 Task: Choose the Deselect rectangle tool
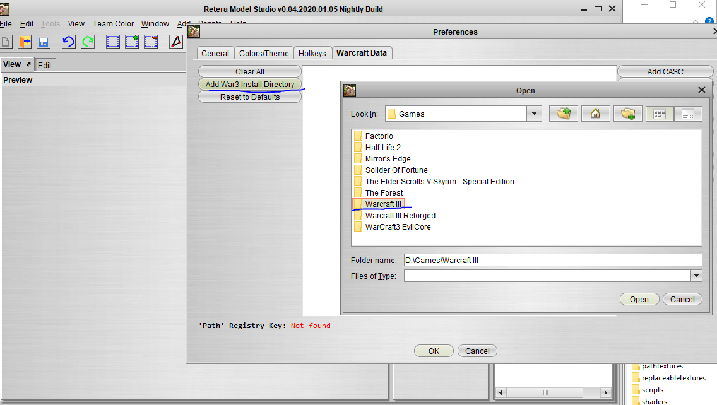click(151, 42)
